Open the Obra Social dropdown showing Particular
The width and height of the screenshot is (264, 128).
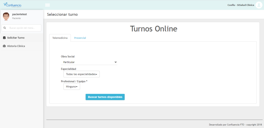89,62
